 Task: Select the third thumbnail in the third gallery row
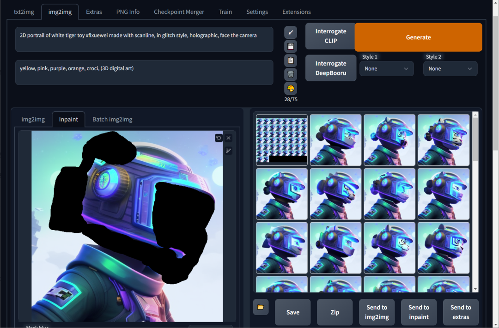pyautogui.click(x=389, y=248)
